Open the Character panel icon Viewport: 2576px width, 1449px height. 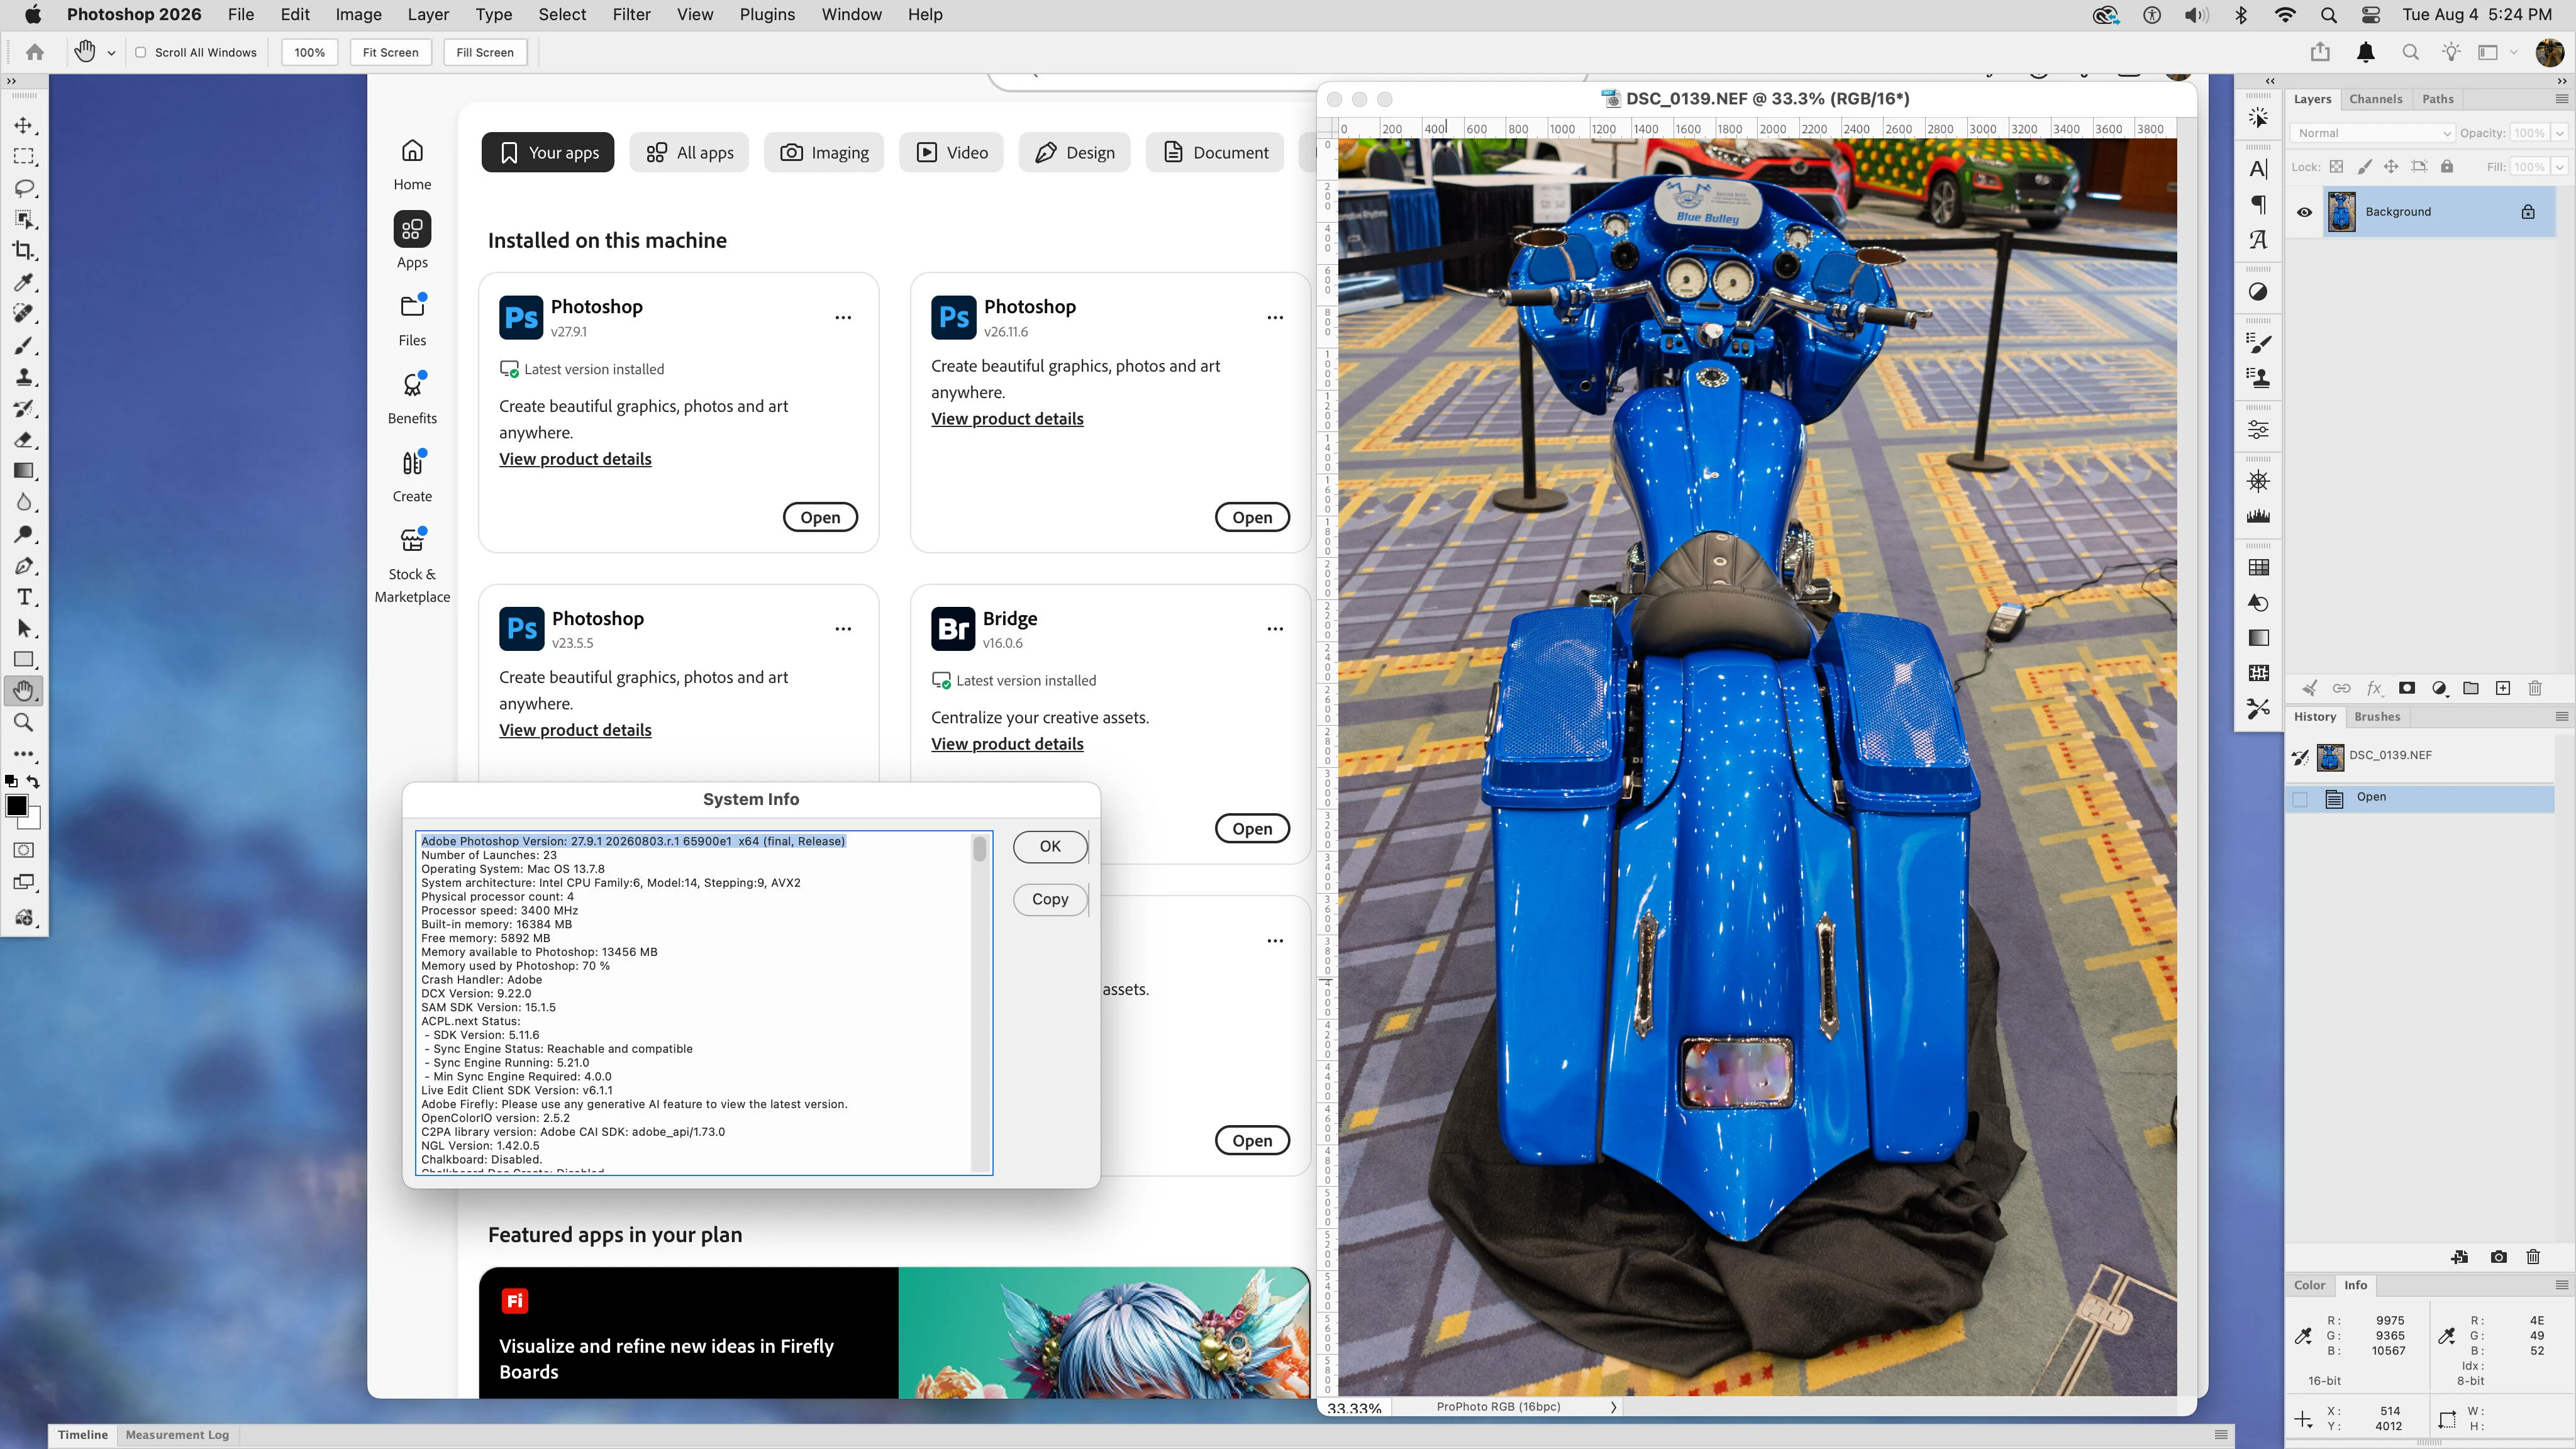coord(2258,169)
